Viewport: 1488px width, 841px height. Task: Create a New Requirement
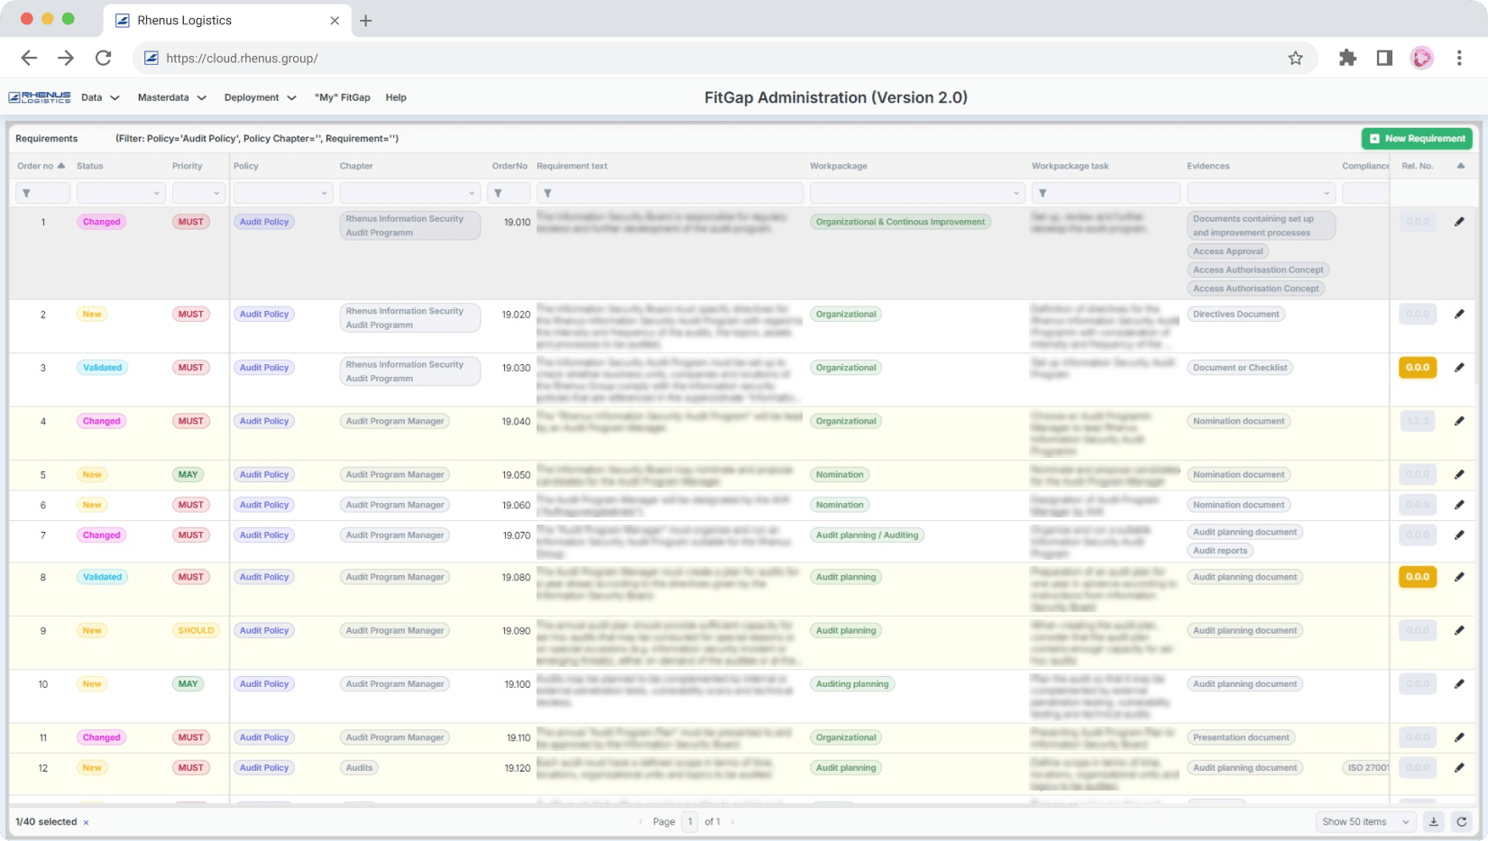tap(1417, 139)
